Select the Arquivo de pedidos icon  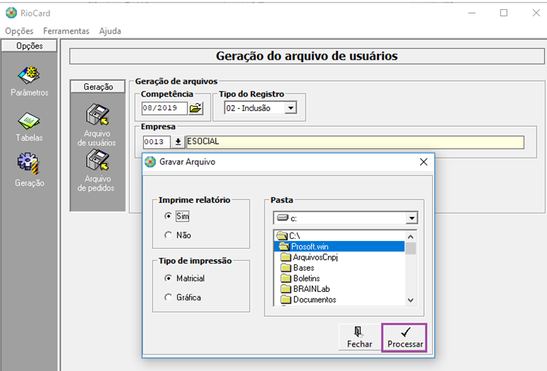(x=98, y=160)
